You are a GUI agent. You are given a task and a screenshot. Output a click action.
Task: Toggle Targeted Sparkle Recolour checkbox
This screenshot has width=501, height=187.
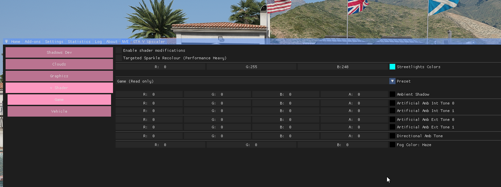click(119, 58)
